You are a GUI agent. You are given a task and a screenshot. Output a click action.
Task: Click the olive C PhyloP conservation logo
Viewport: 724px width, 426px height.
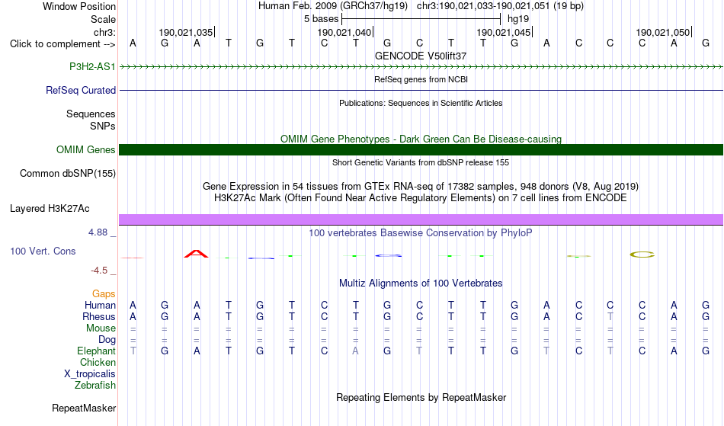(x=642, y=255)
